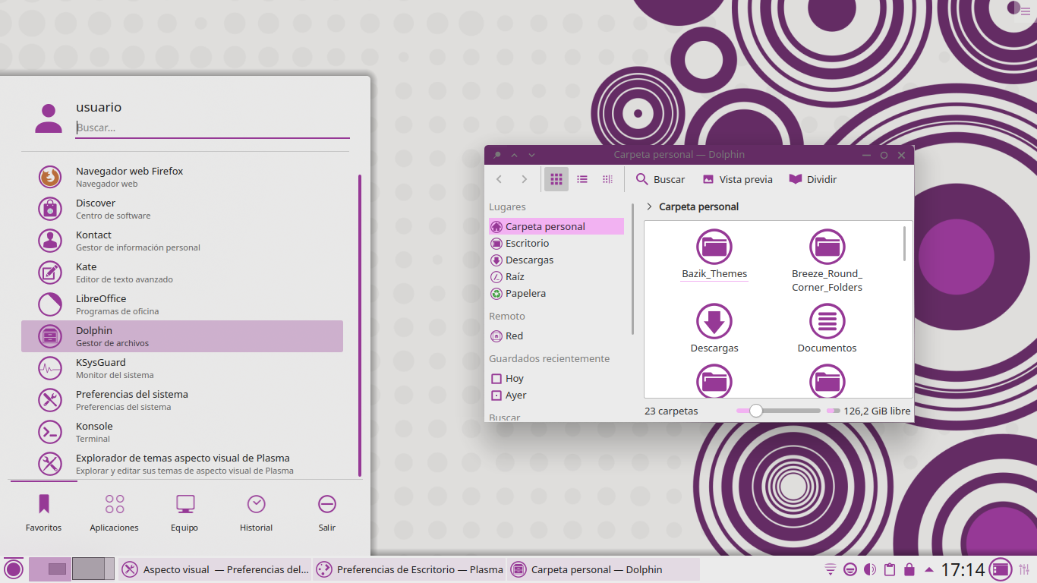Open Raíz in Lugares panel

click(x=556, y=276)
